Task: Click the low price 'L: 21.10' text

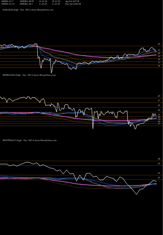Action: [x=56, y=4]
